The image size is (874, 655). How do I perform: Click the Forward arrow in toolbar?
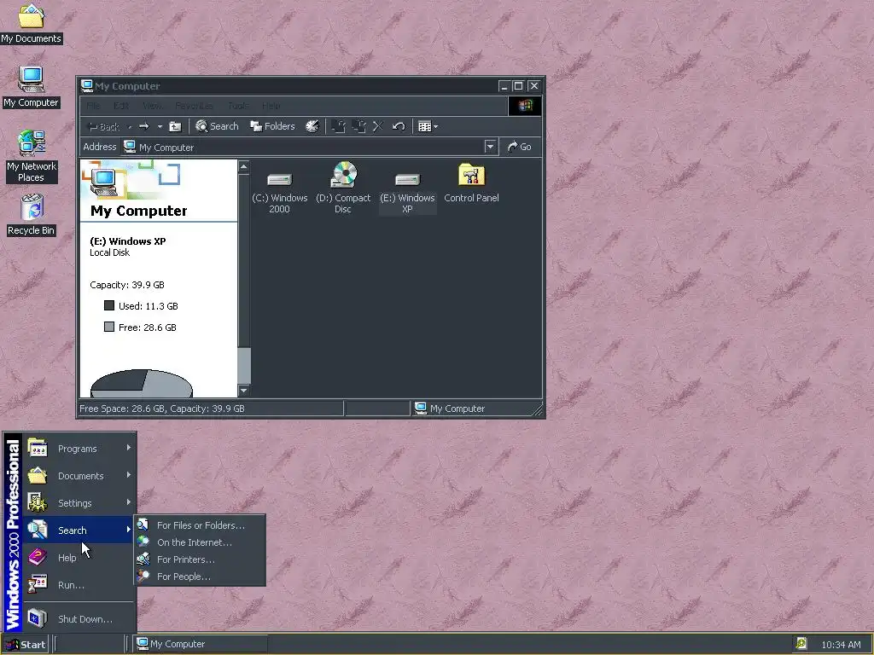143,126
